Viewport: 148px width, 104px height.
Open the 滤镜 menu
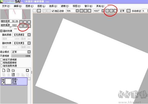click(65, 6)
